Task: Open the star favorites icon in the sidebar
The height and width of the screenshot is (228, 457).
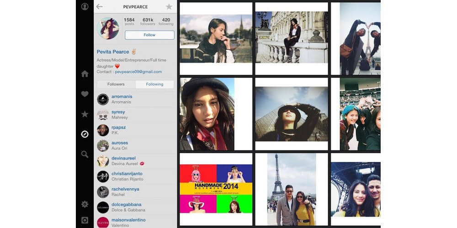Action: pyautogui.click(x=85, y=114)
